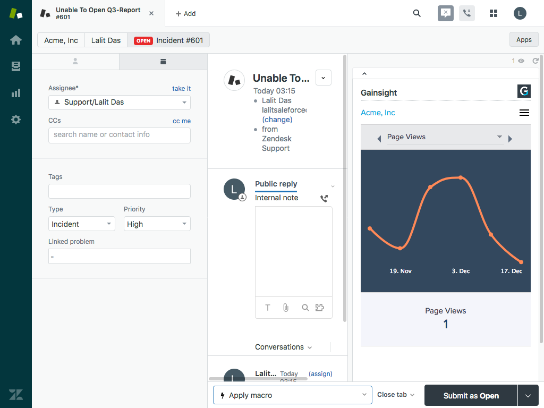Image resolution: width=544 pixels, height=408 pixels.
Task: Click the 'take it' link
Action: pyautogui.click(x=181, y=89)
